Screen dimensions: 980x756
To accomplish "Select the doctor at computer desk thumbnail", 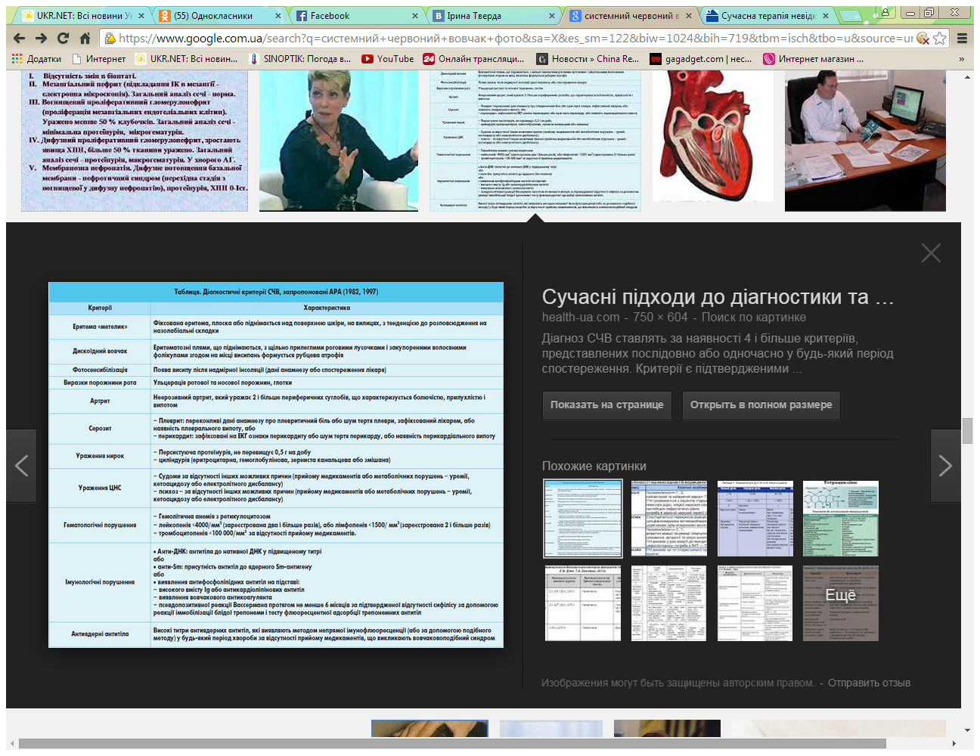I will tap(865, 141).
